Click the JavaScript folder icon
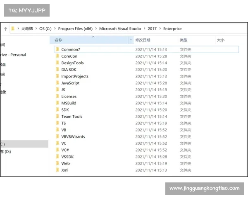 [57, 83]
